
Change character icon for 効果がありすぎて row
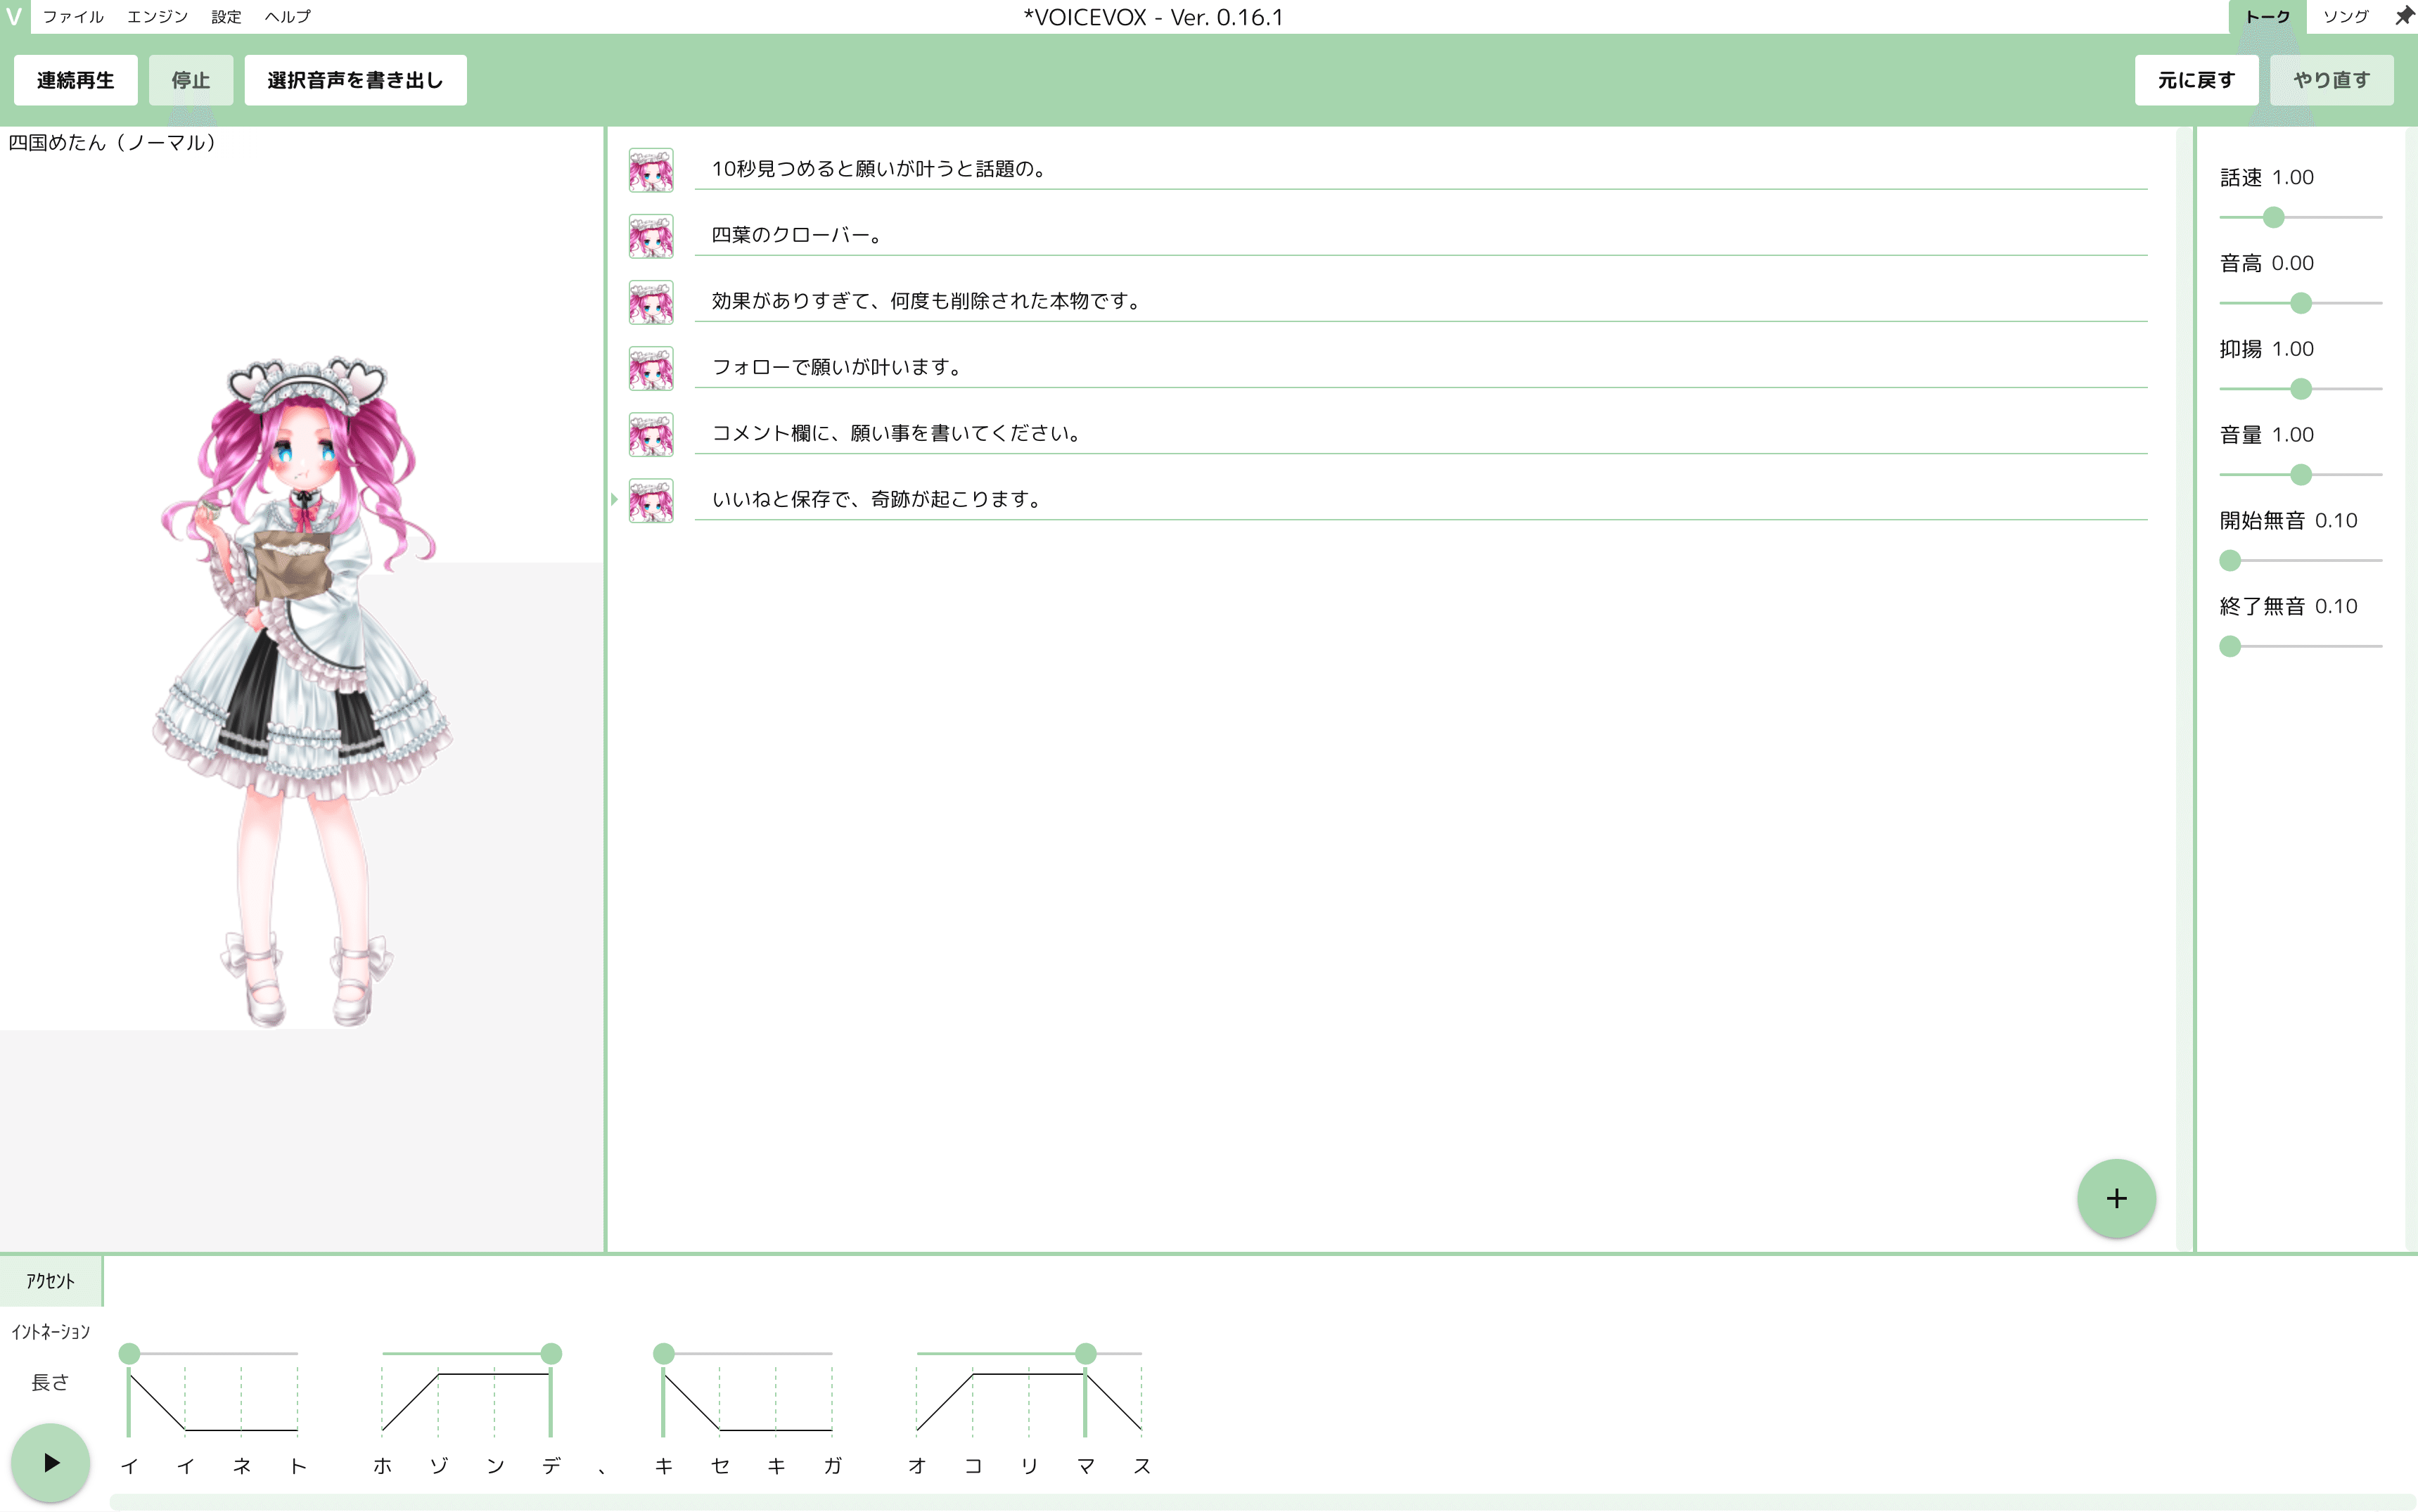[651, 302]
